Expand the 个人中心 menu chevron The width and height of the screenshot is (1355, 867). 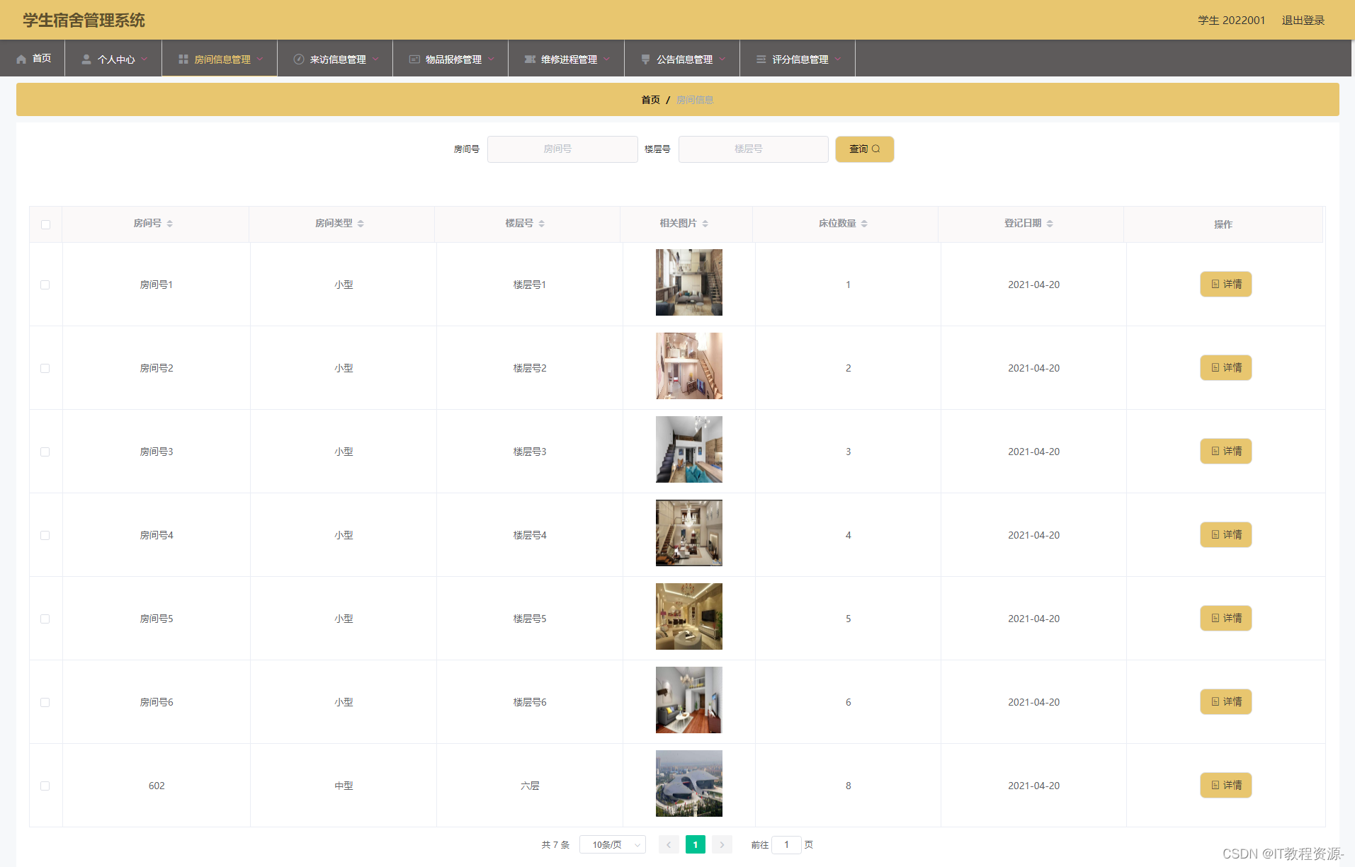click(x=144, y=59)
